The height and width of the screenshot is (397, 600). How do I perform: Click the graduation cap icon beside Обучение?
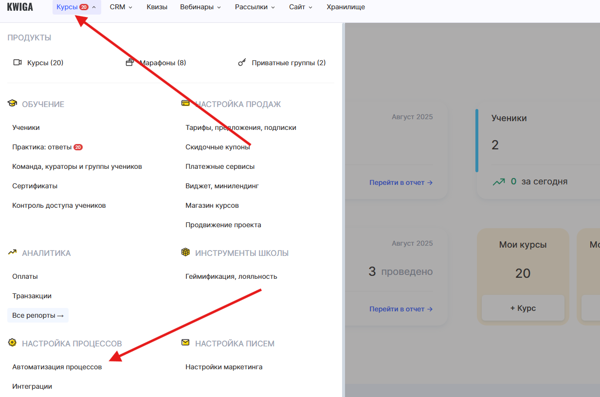coord(12,103)
